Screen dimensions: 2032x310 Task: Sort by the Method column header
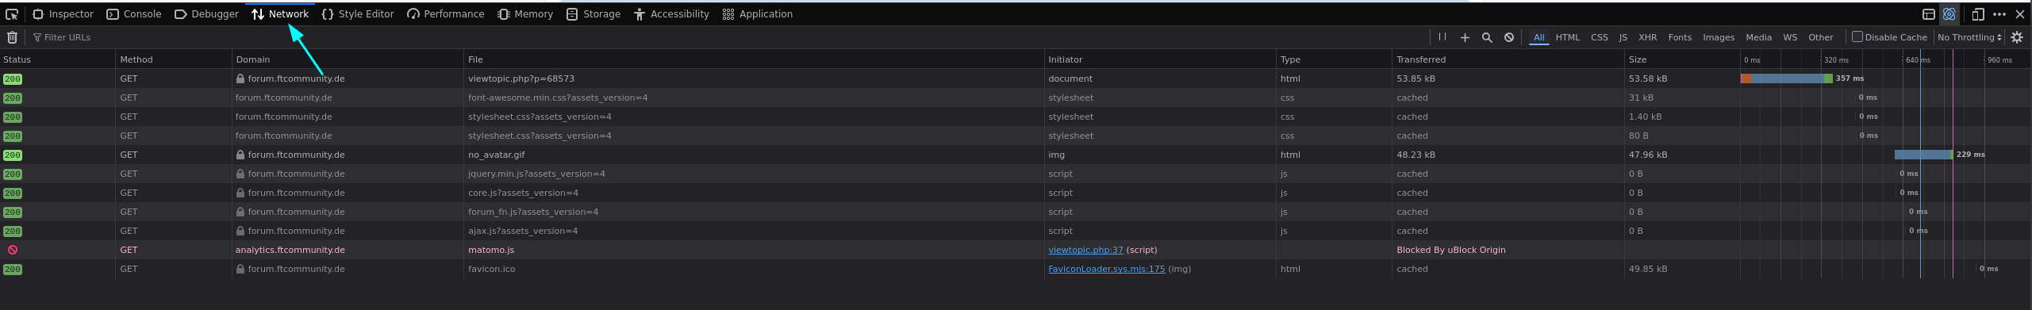pos(174,59)
